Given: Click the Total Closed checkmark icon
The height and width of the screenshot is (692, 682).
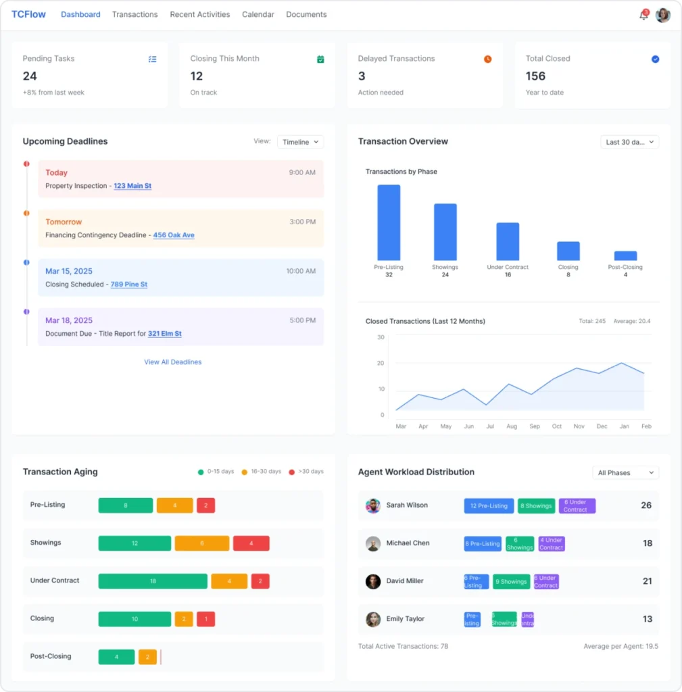Looking at the screenshot, I should [x=655, y=59].
